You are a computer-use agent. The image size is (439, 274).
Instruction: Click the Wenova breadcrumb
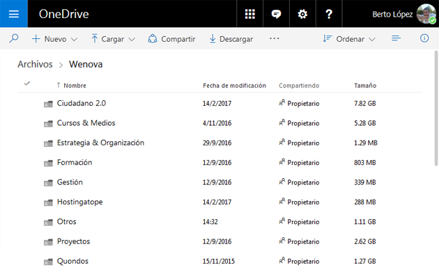[x=86, y=64]
